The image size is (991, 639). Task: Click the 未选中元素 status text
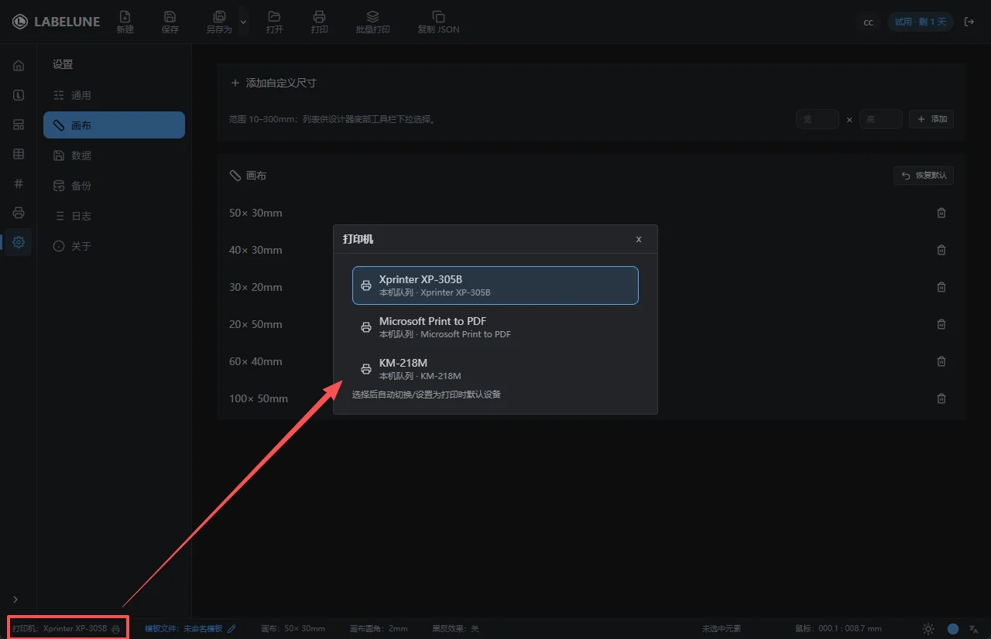pyautogui.click(x=722, y=628)
